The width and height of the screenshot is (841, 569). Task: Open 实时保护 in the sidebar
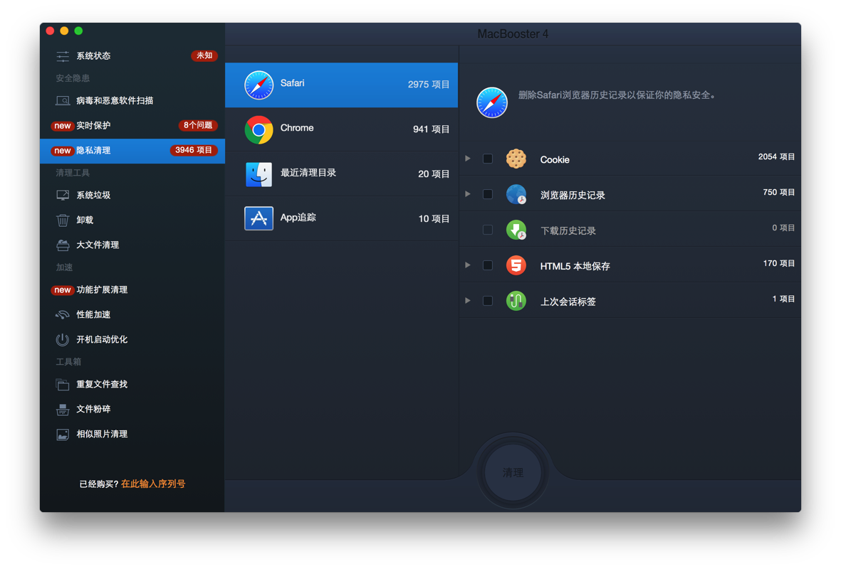[132, 125]
